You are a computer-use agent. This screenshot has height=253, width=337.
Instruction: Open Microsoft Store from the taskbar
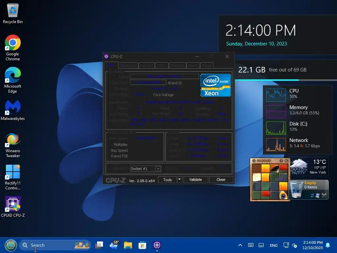coord(142,245)
